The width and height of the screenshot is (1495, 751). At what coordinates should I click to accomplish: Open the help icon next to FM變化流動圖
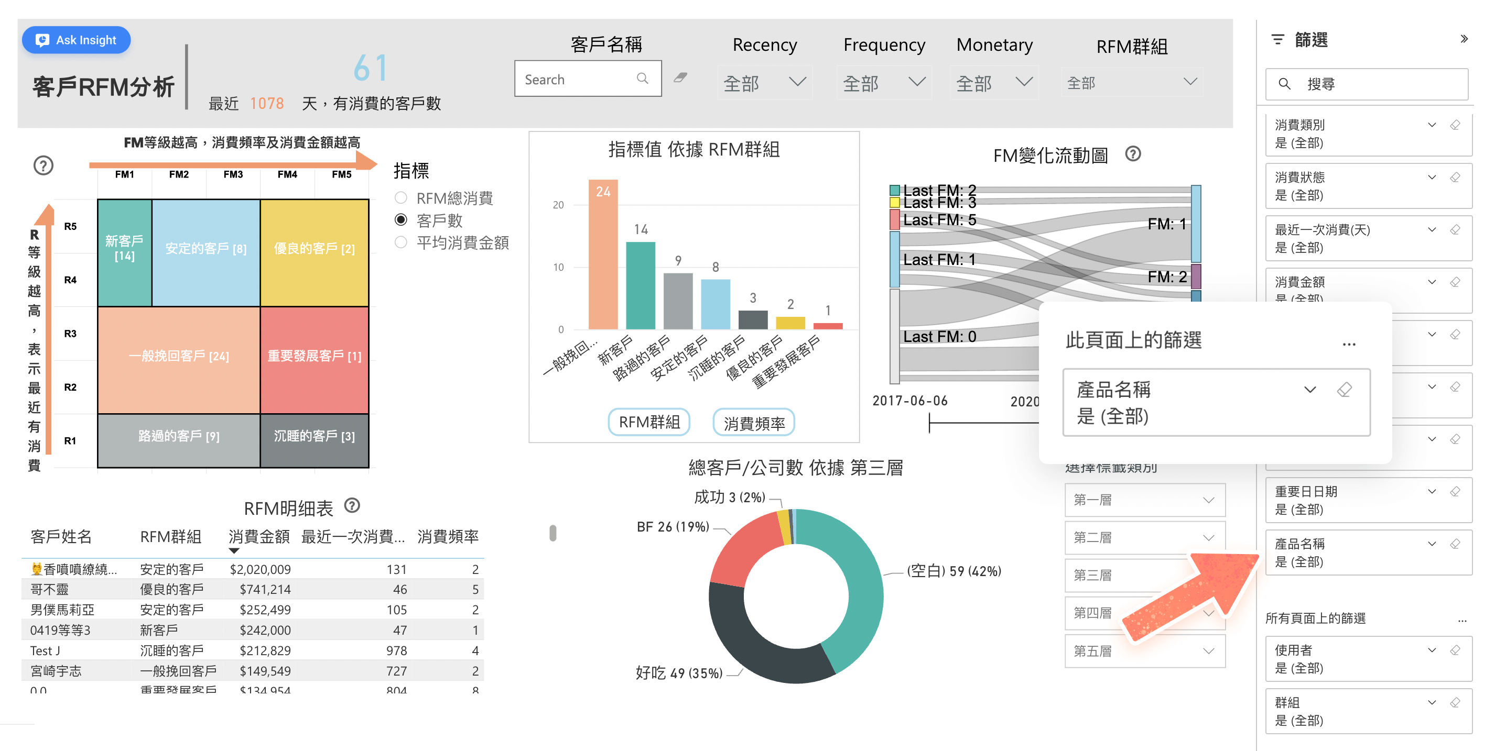1132,153
